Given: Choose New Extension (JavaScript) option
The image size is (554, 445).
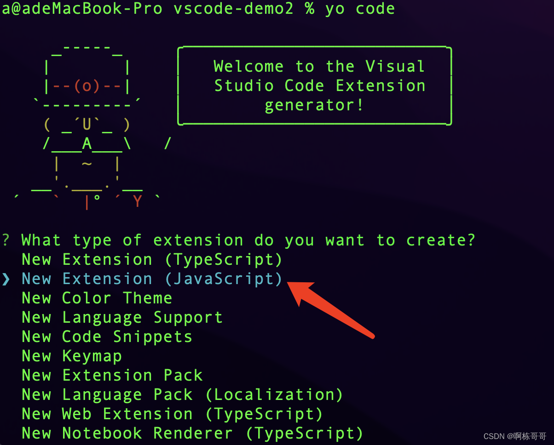Looking at the screenshot, I should [x=152, y=279].
